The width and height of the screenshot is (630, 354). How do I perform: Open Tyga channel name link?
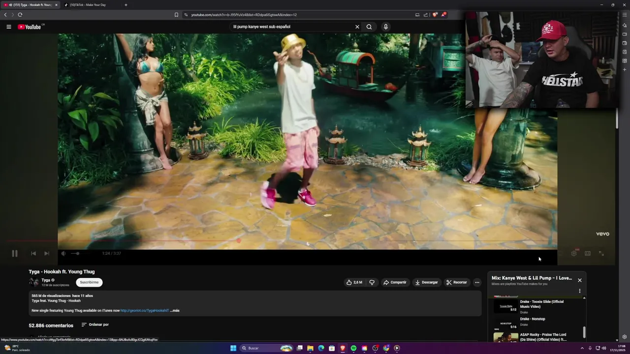[46, 280]
